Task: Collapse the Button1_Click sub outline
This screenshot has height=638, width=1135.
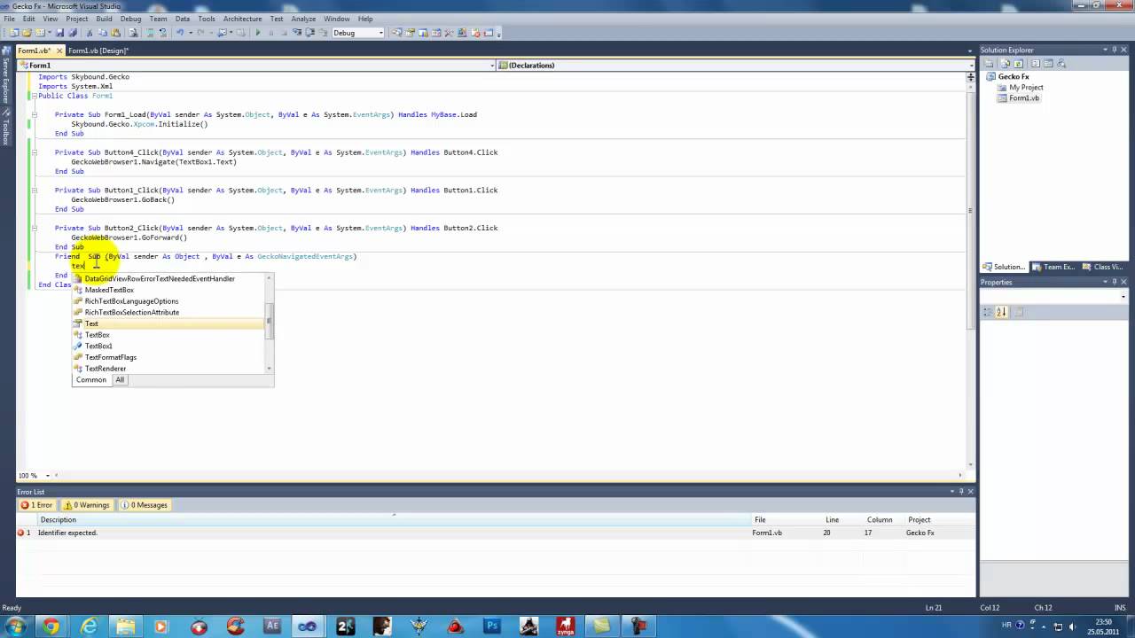Action: (34, 191)
